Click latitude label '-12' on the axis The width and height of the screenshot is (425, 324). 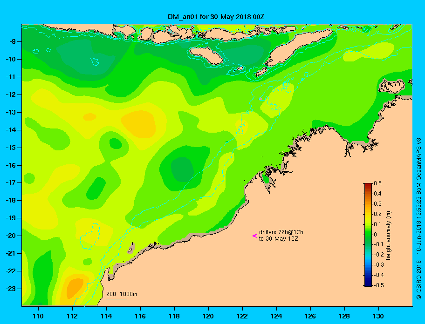(x=10, y=95)
